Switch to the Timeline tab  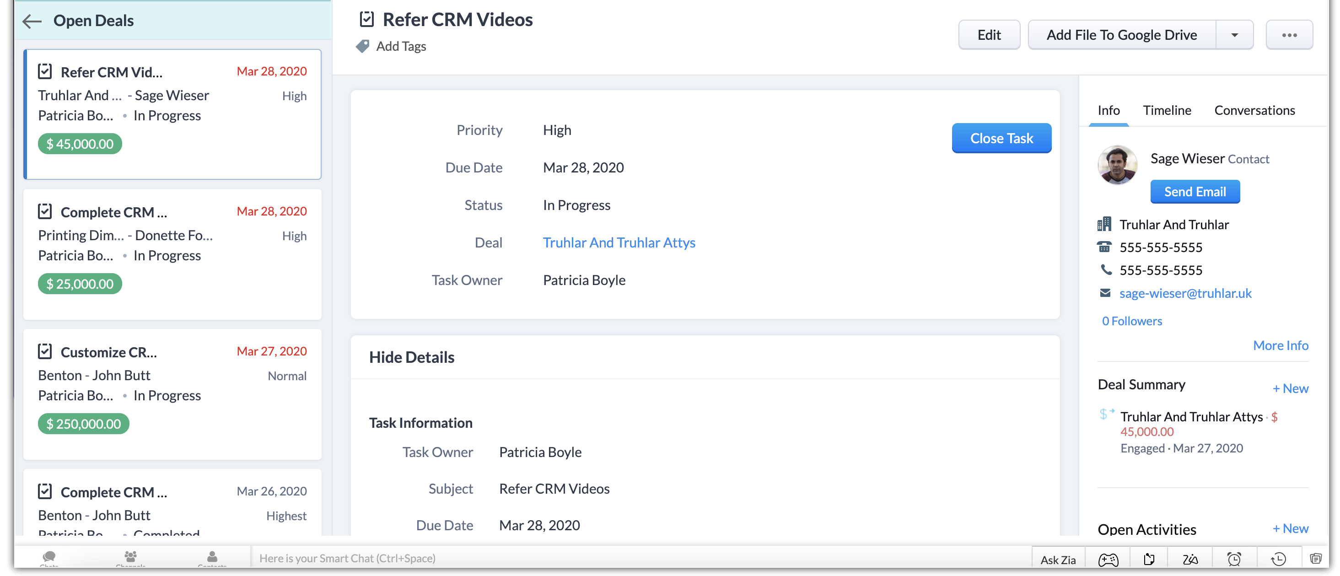click(1166, 110)
